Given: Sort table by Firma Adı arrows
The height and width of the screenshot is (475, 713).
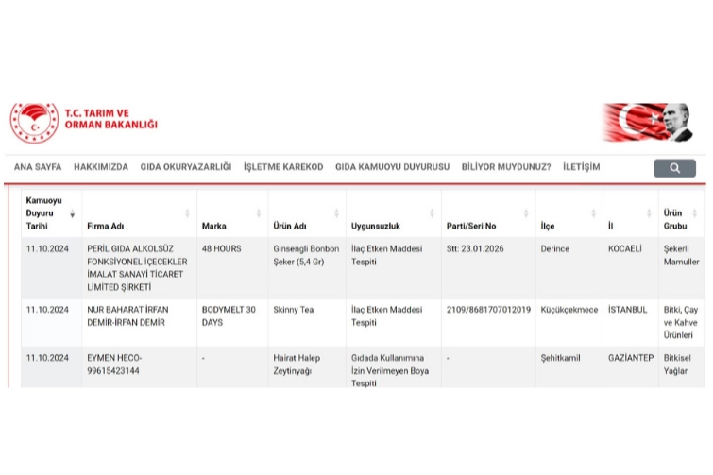Looking at the screenshot, I should (x=187, y=213).
